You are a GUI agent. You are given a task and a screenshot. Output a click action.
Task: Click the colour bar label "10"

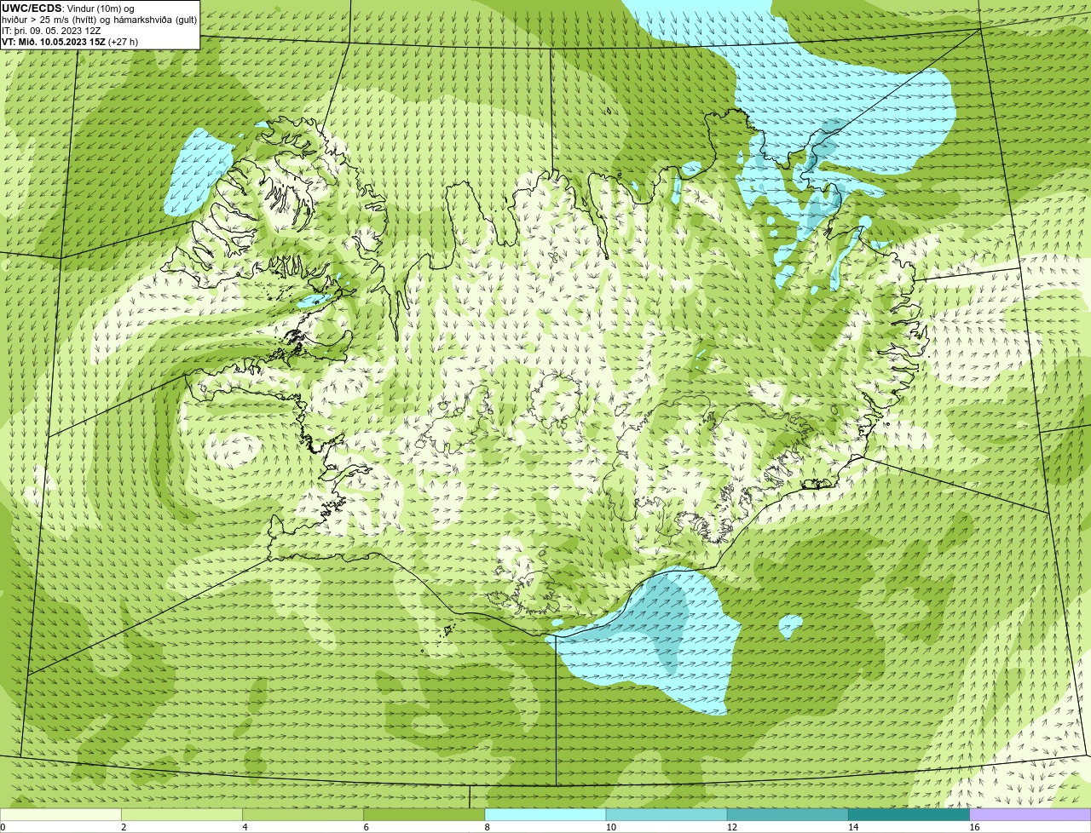pyautogui.click(x=610, y=827)
